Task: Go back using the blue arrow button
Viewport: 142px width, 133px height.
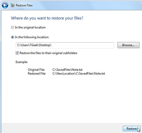Action: tap(5, 5)
